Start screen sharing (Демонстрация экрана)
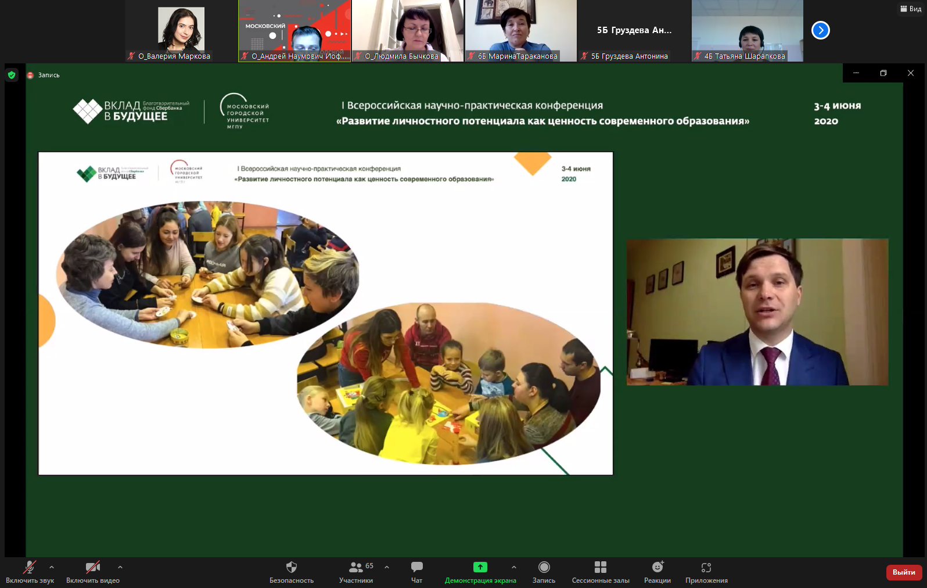Screen dimensions: 927x588 pyautogui.click(x=480, y=568)
